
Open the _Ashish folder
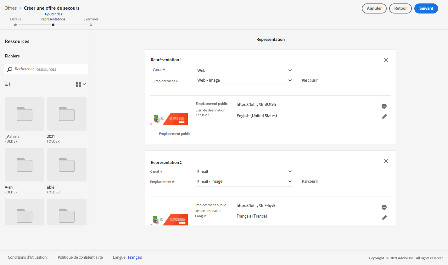point(25,114)
